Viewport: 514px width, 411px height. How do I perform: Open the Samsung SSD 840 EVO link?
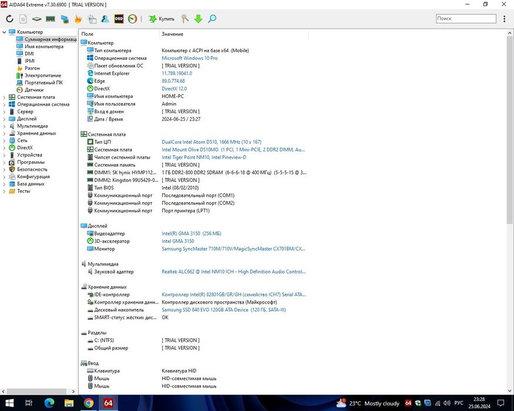coord(224,310)
